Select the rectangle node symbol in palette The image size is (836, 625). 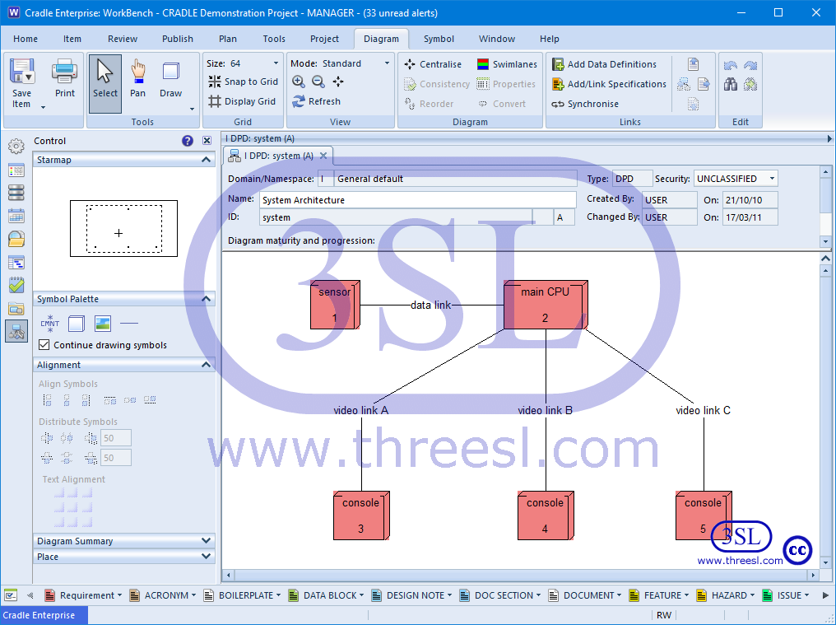[77, 323]
